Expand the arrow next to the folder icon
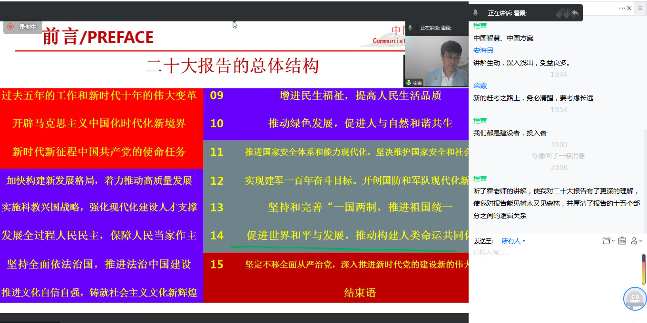 click(x=613, y=241)
